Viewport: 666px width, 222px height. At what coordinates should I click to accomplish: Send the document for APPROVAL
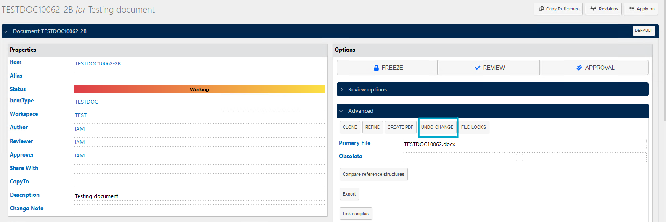pos(594,68)
